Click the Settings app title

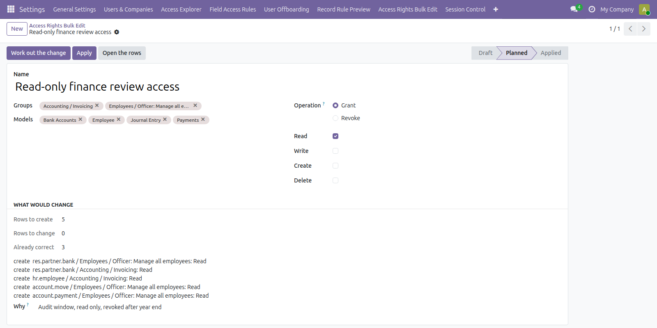pos(32,9)
